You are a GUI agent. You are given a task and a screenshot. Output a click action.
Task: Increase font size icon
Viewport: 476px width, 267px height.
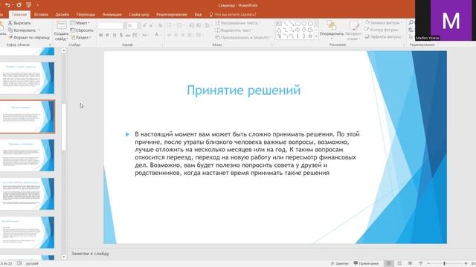[144, 26]
